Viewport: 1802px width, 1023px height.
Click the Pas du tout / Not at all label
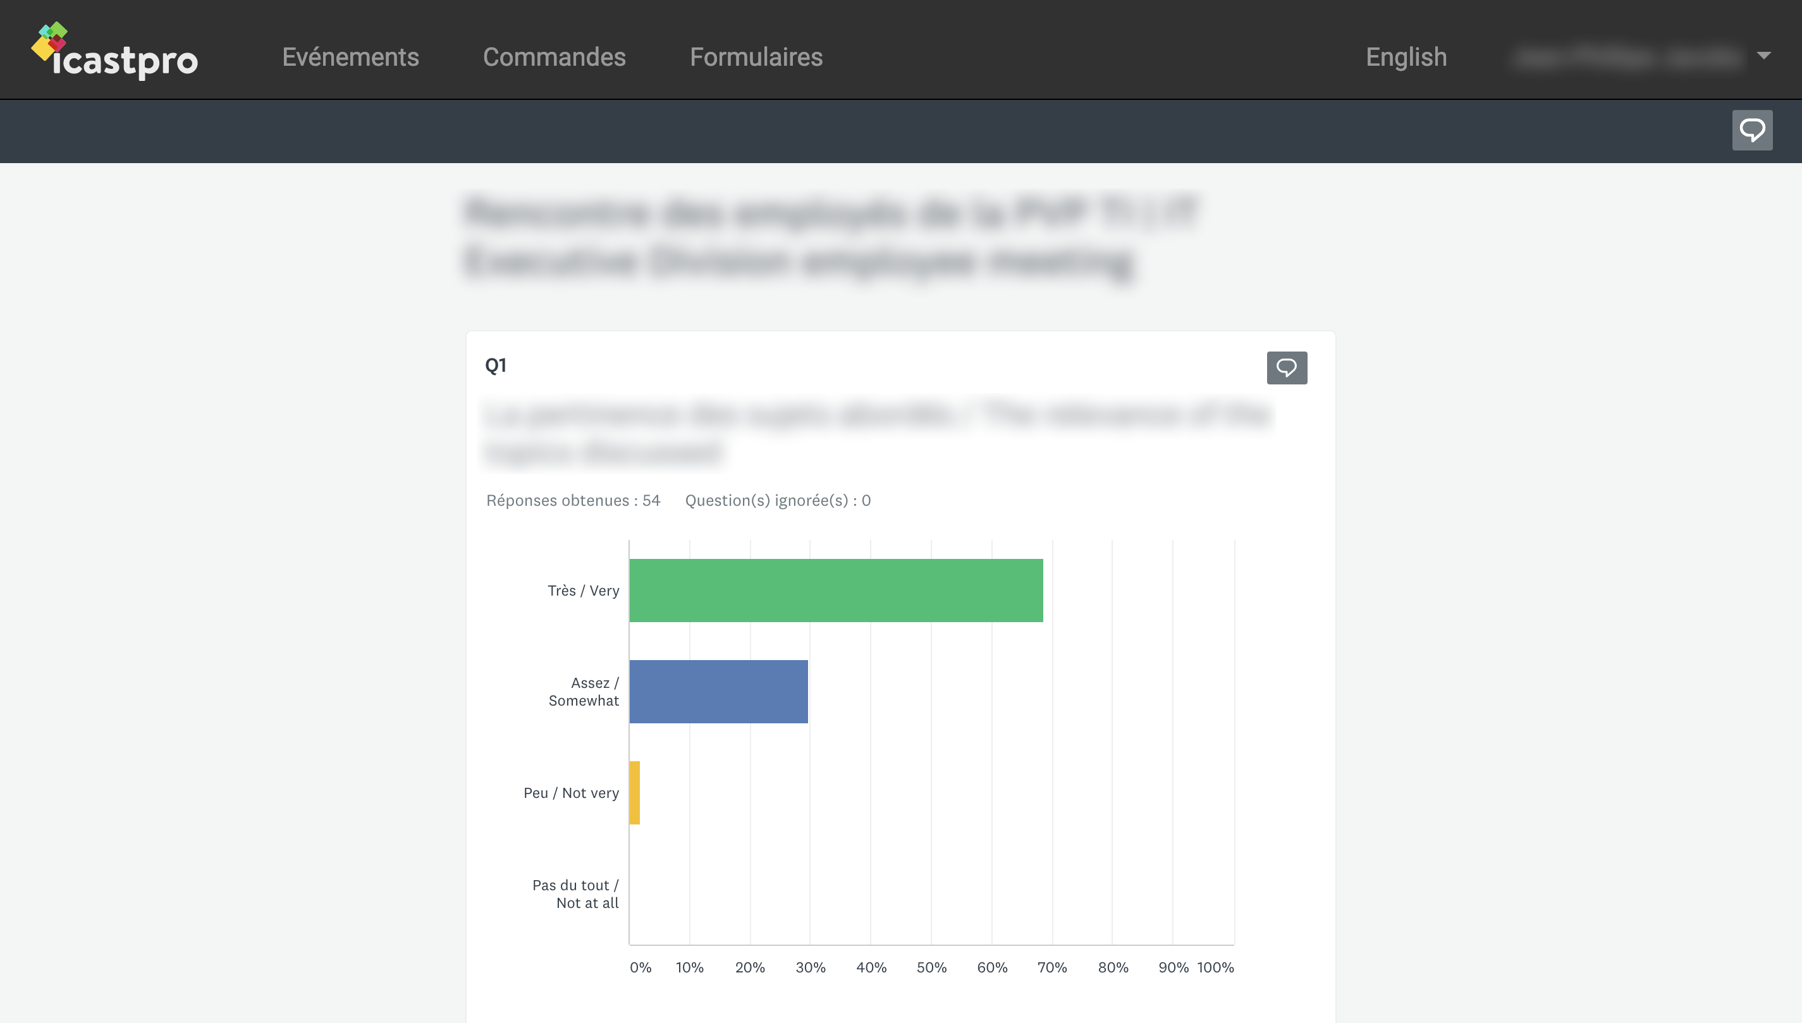pos(574,894)
